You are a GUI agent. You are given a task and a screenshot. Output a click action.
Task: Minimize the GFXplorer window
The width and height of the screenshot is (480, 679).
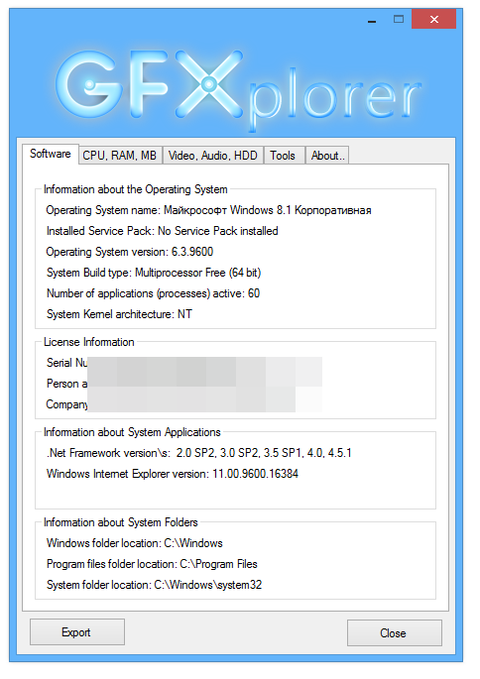372,20
